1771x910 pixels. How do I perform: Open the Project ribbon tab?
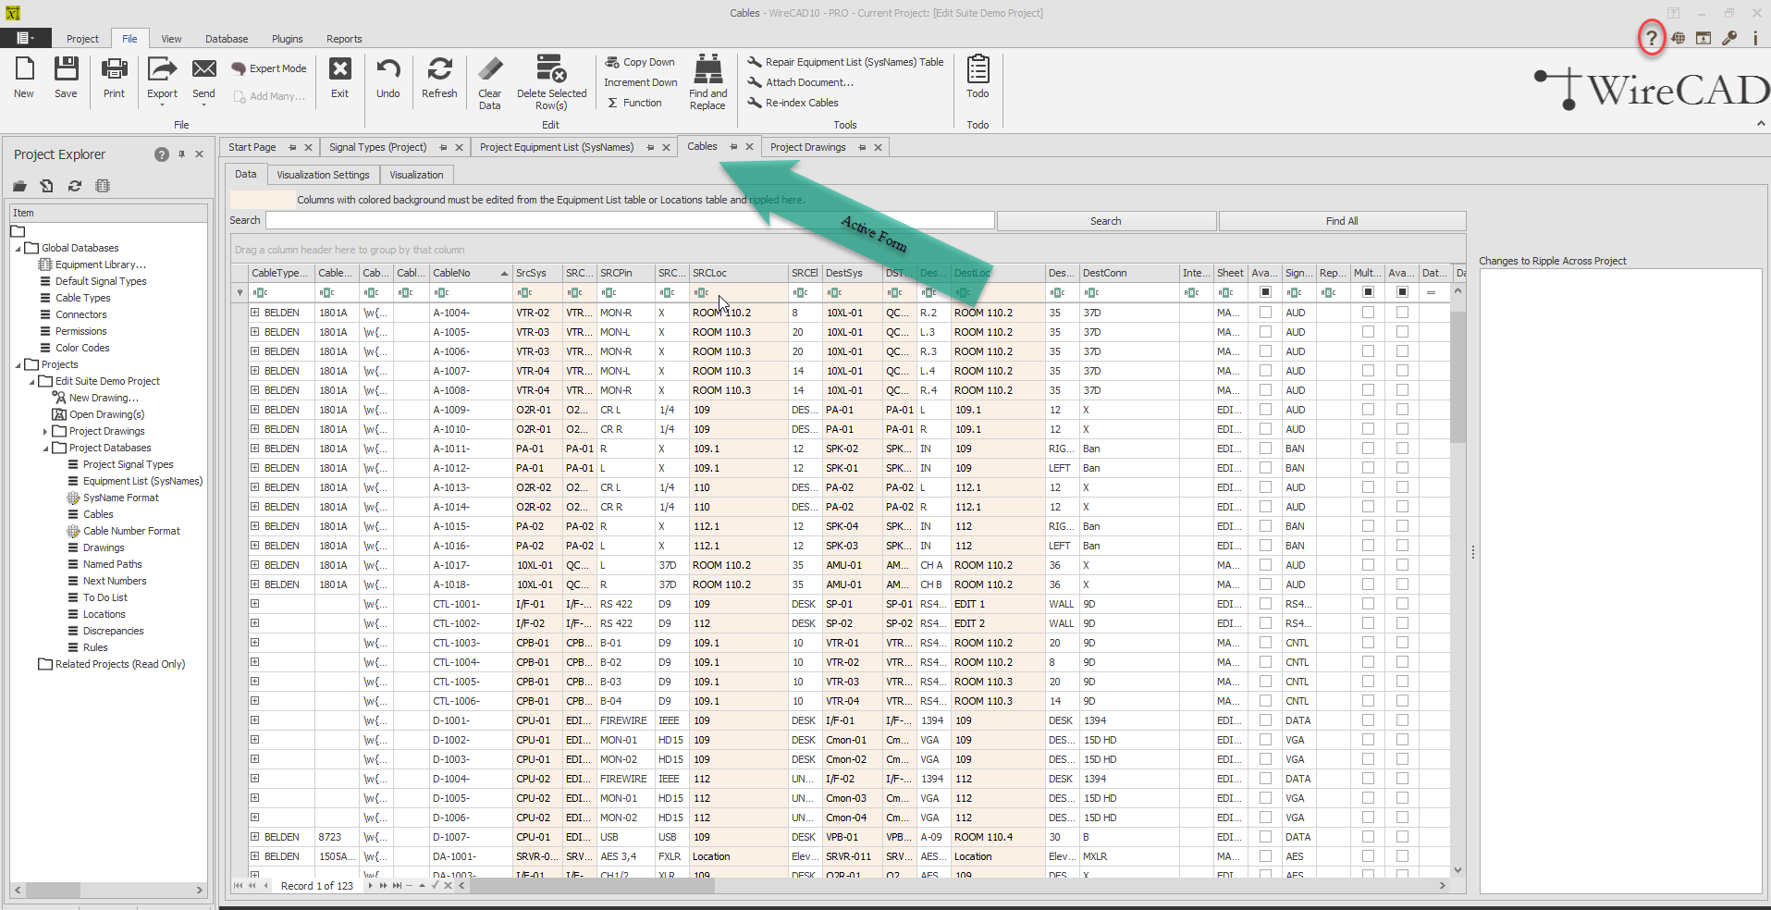click(82, 39)
